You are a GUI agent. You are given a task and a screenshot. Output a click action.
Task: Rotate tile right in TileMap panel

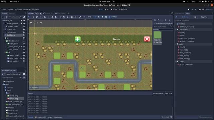click(158, 20)
